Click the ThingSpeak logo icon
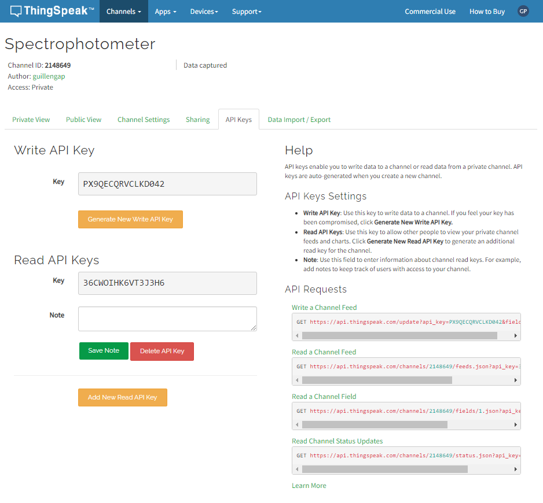This screenshot has height=503, width=543. 16,11
